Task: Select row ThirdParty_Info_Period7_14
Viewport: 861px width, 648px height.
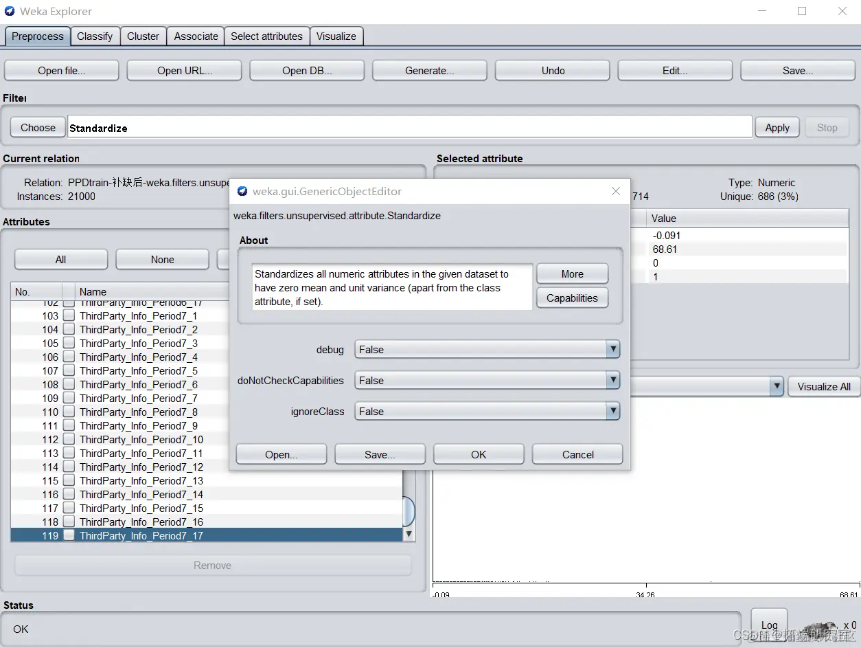Action: point(207,494)
